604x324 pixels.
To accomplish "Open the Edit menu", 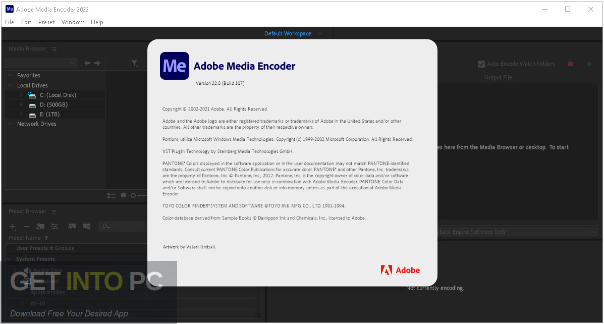I will [x=26, y=22].
